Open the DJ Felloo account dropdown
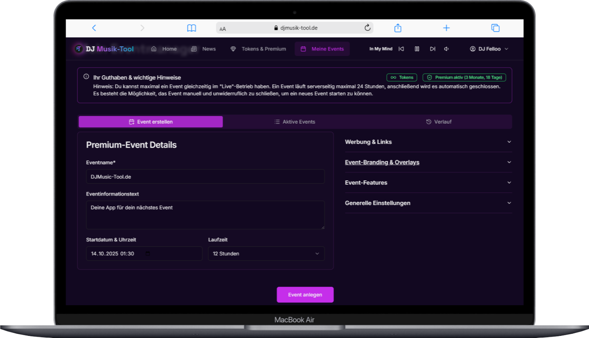 [x=489, y=49]
